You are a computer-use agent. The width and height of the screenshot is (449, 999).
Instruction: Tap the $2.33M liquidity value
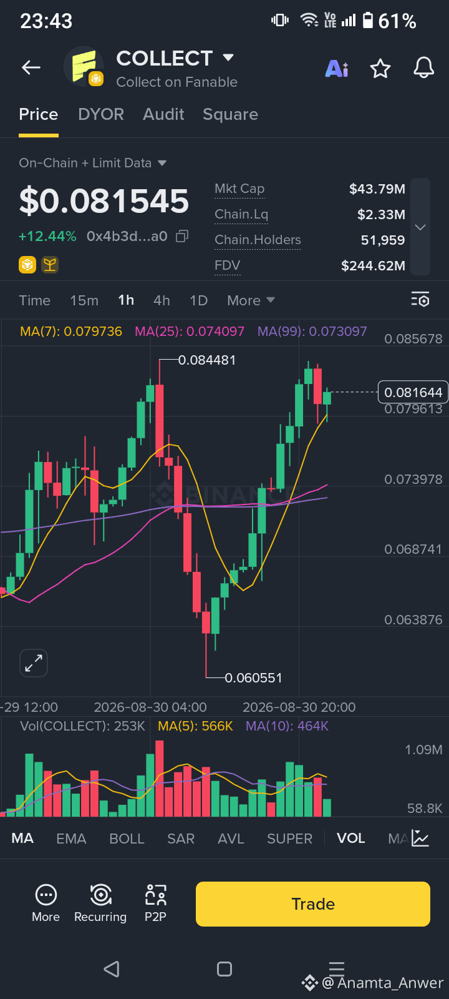click(x=381, y=214)
